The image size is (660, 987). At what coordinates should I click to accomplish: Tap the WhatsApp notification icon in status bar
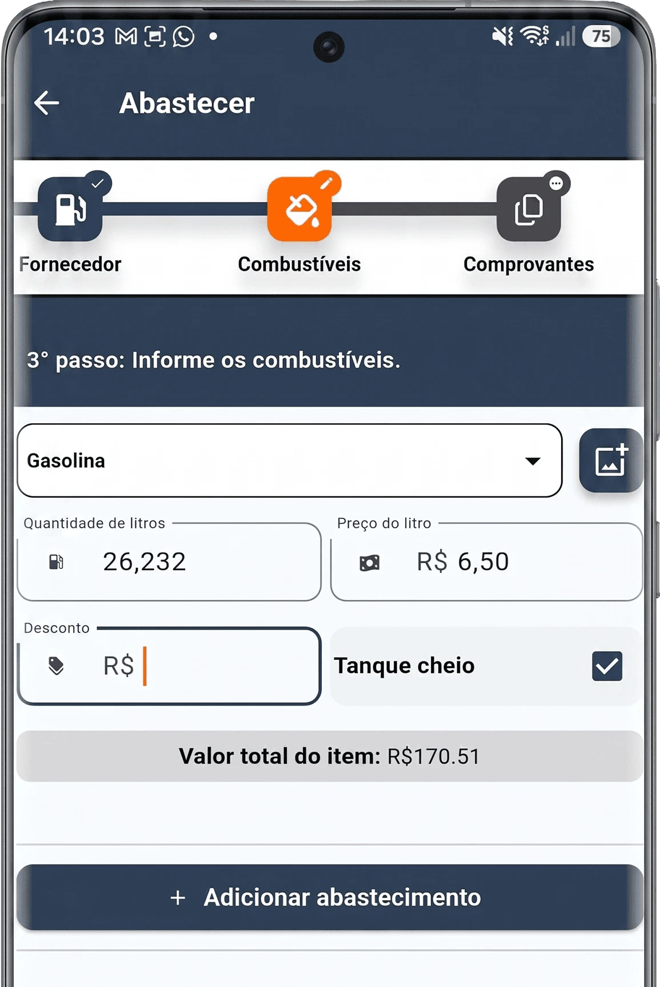click(x=183, y=37)
